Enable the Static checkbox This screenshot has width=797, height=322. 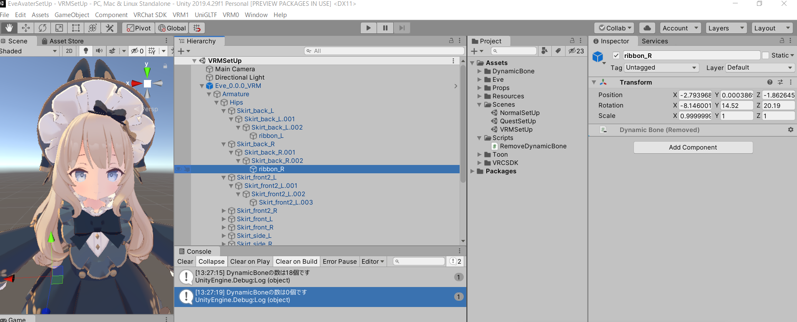click(x=765, y=55)
